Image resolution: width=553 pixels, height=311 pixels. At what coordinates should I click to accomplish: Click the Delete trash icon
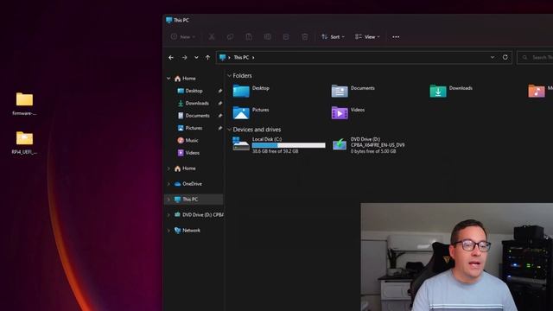(x=305, y=36)
